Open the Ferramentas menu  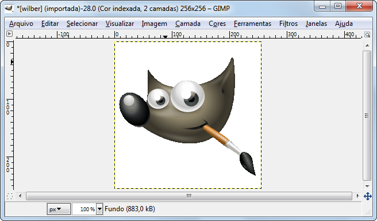[x=252, y=24]
